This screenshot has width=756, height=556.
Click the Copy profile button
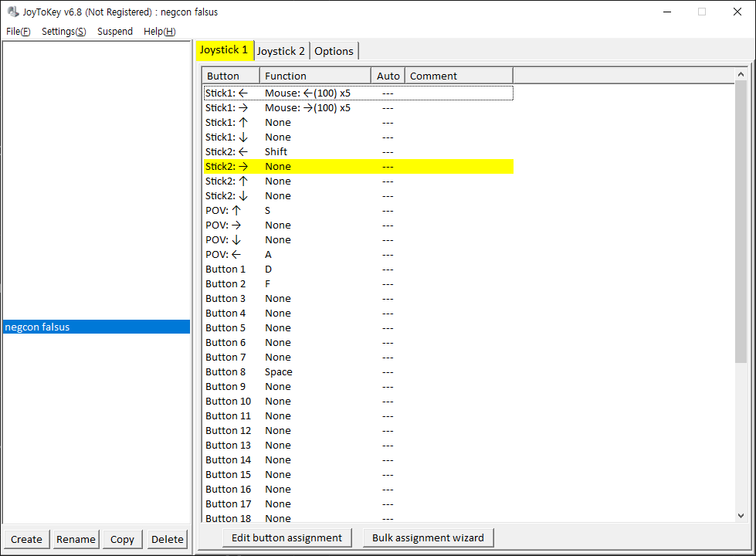[122, 539]
